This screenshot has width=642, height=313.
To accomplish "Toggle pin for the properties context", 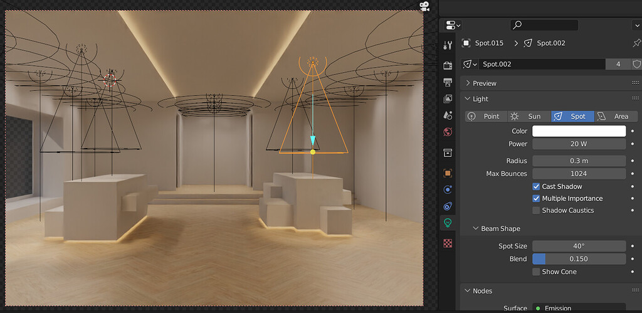I will pos(636,43).
